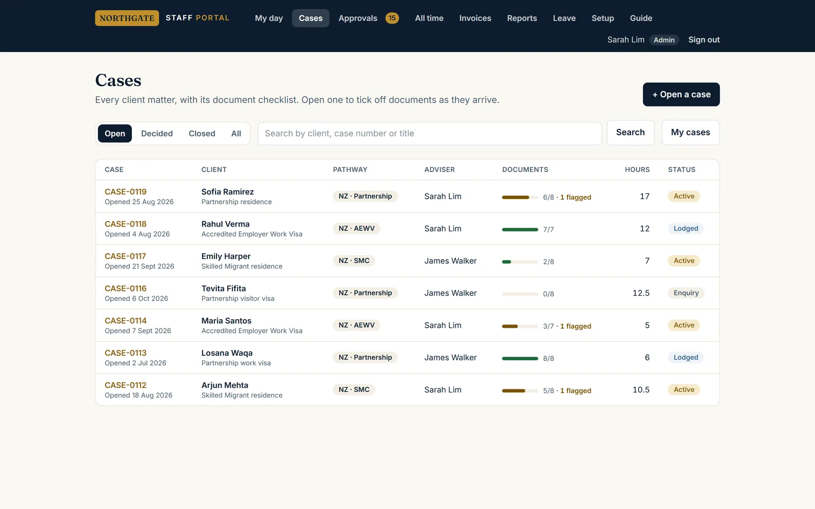Click Sarah Lim user name in header

coord(626,40)
